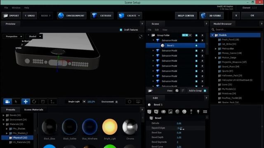Open the Shaded display mode dropdown
The width and height of the screenshot is (264, 148).
click(34, 37)
